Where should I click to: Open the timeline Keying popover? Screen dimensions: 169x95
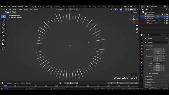coord(17,83)
